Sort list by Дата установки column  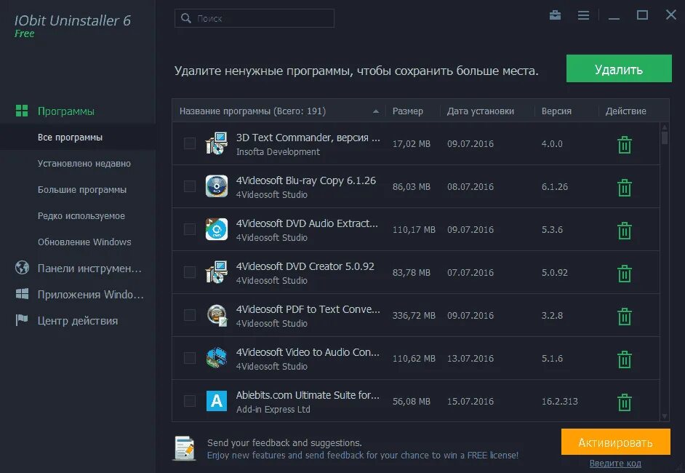click(x=487, y=111)
